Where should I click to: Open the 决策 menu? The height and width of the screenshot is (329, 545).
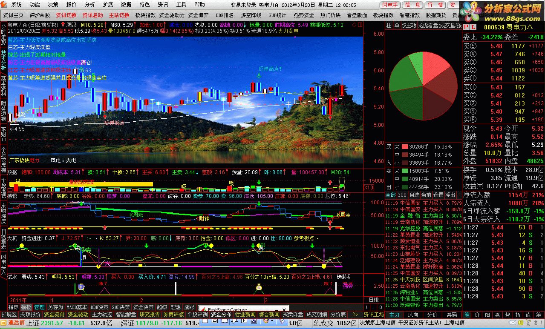pos(53,5)
